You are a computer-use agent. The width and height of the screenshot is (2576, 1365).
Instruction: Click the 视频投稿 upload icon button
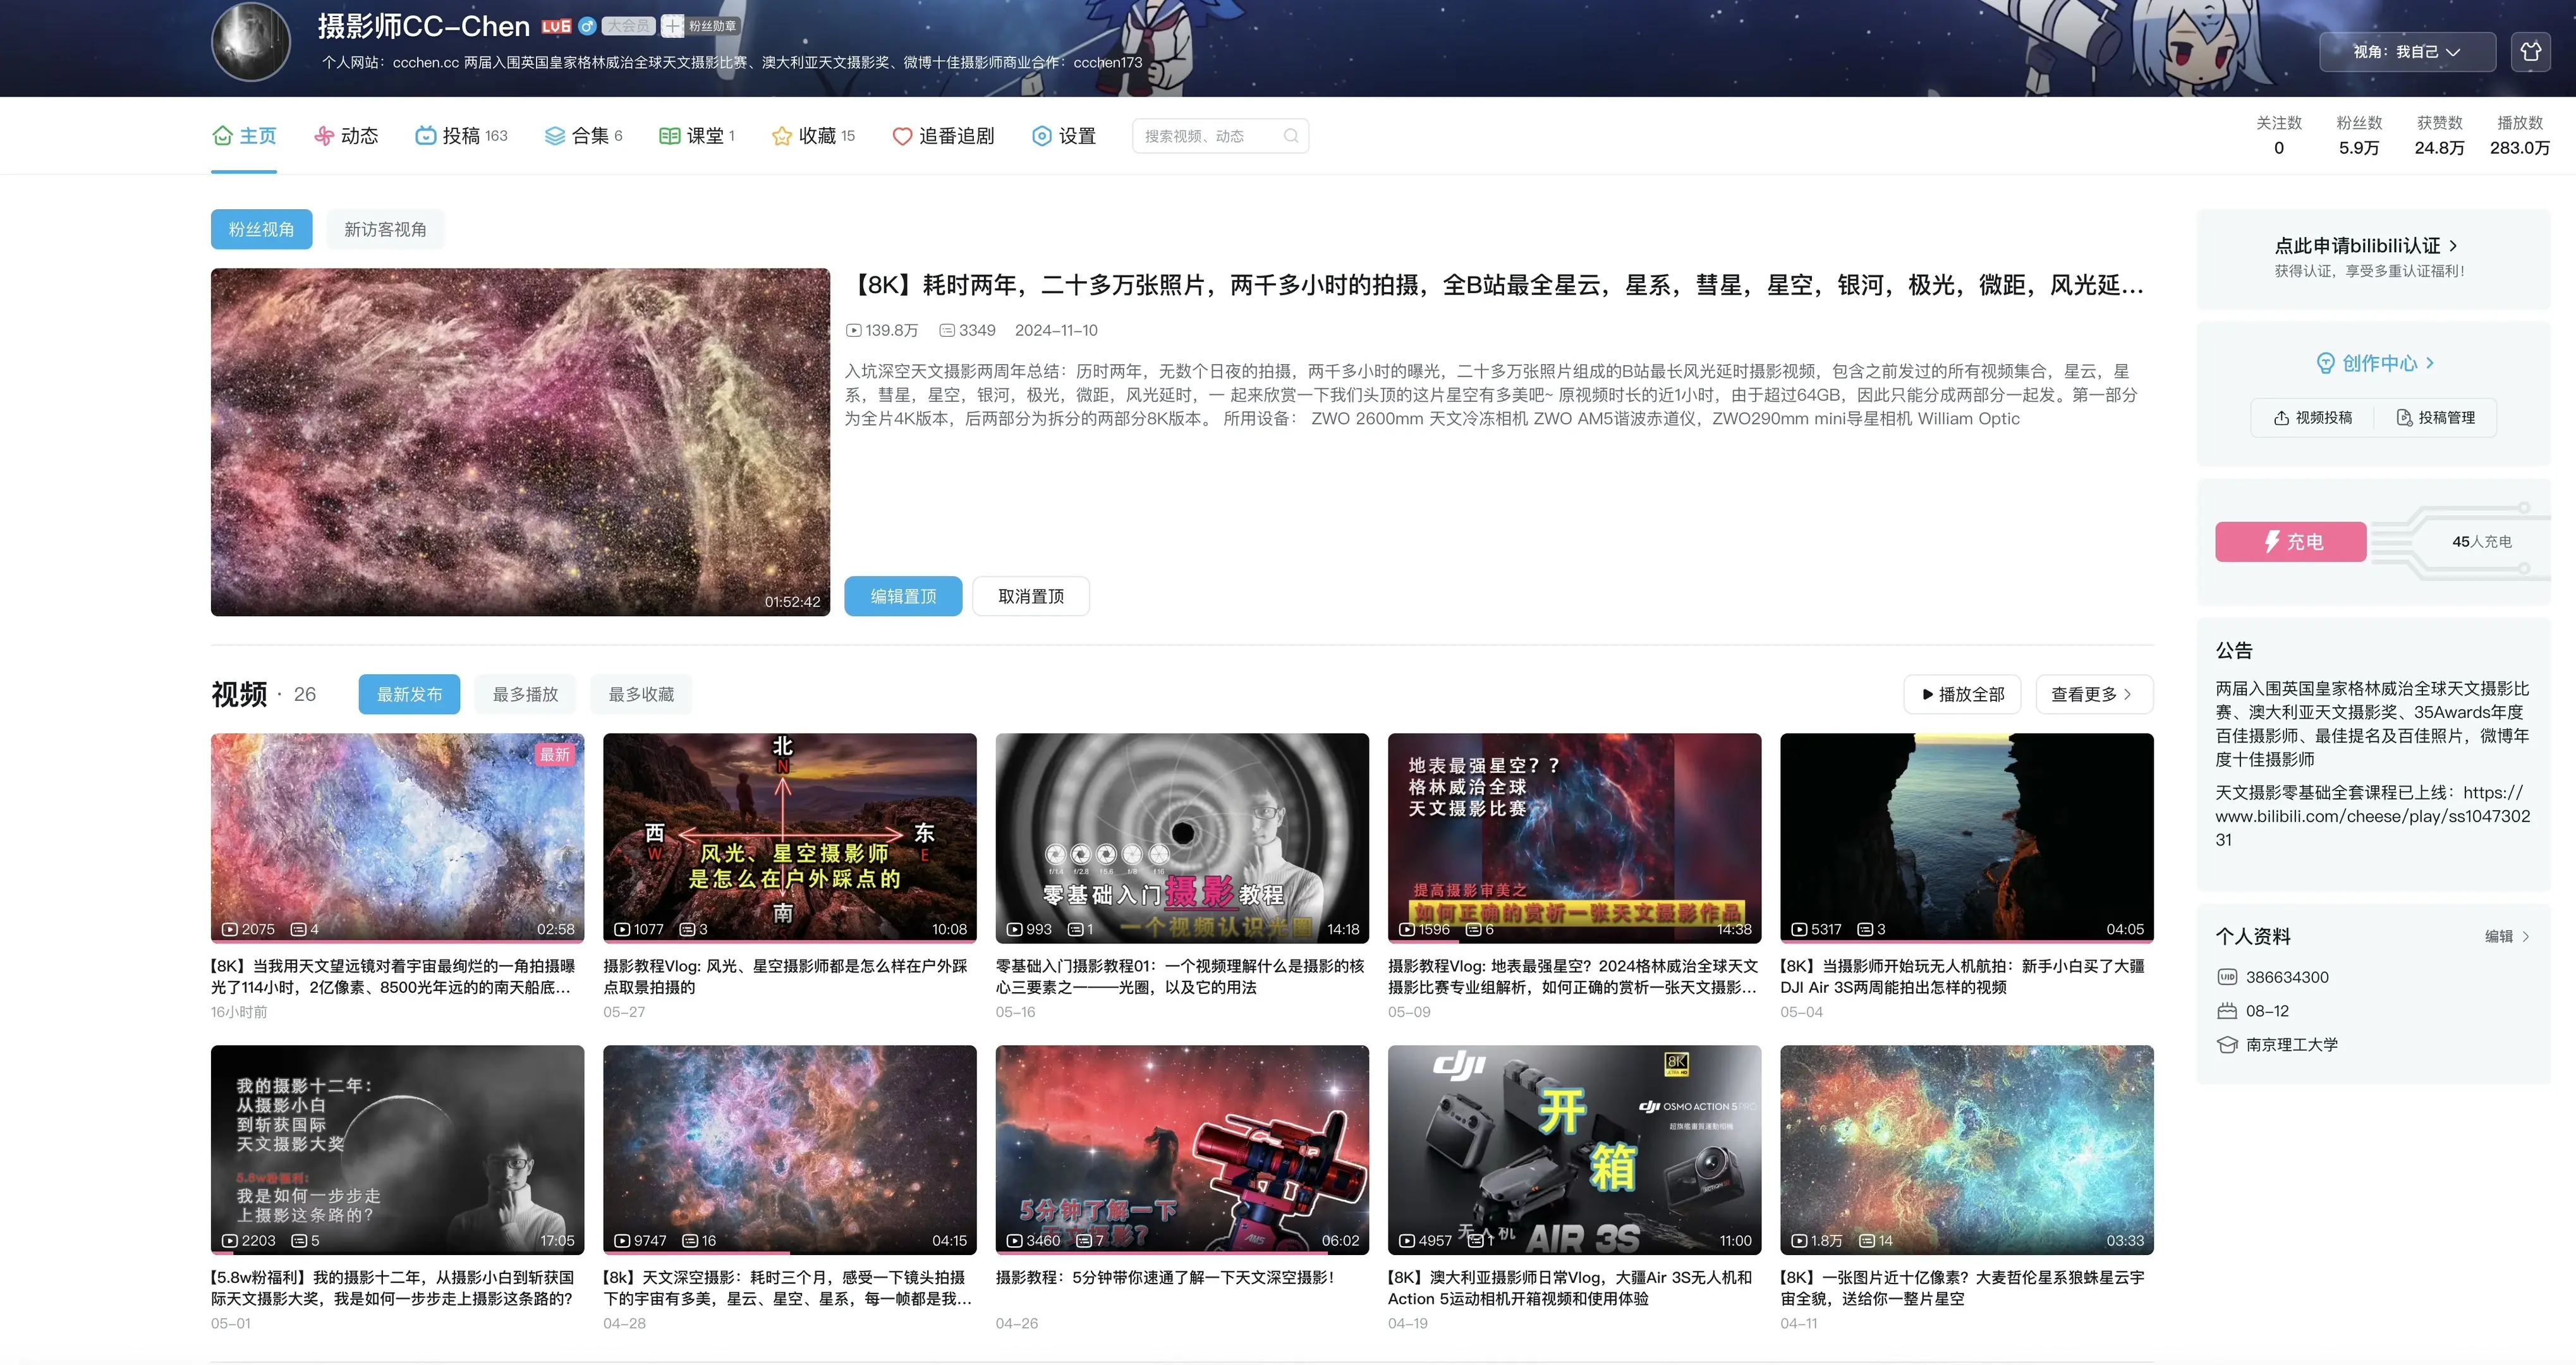pos(2312,418)
